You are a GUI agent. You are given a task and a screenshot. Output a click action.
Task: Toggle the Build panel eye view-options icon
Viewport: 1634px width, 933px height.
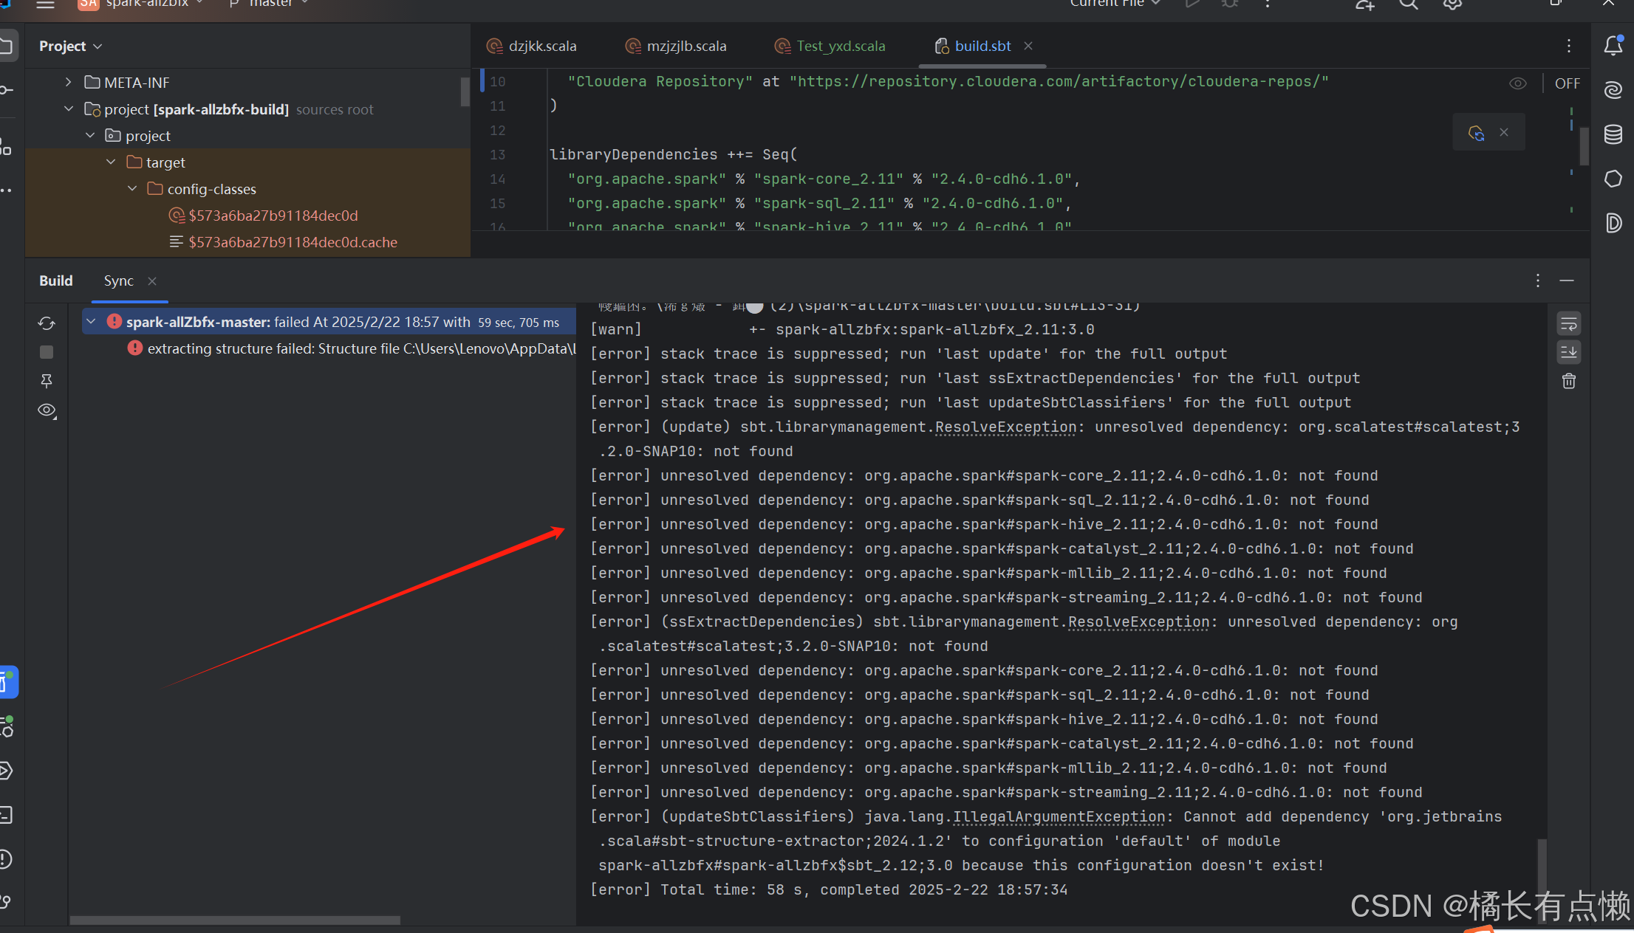point(47,410)
